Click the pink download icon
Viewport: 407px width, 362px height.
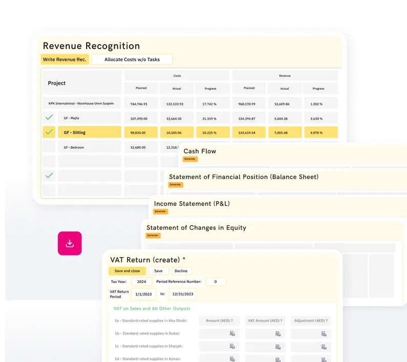point(70,243)
